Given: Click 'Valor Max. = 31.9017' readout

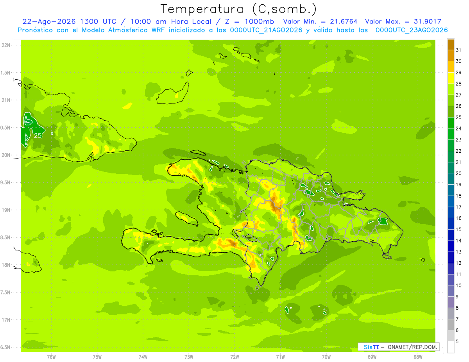Looking at the screenshot, I should pyautogui.click(x=403, y=22).
